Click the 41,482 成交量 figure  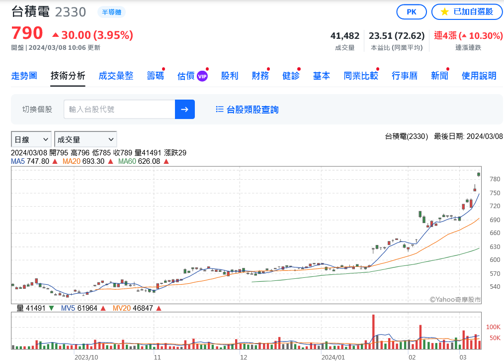[344, 36]
